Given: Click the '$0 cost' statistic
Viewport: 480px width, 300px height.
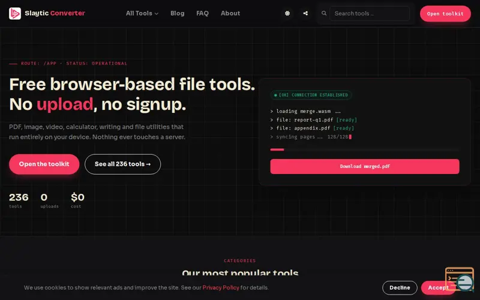Looking at the screenshot, I should point(77,200).
